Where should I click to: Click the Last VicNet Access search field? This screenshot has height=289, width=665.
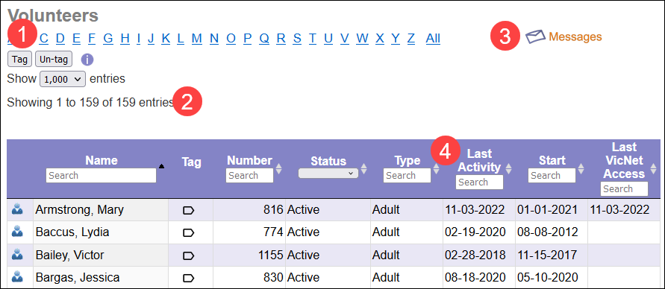pyautogui.click(x=624, y=188)
